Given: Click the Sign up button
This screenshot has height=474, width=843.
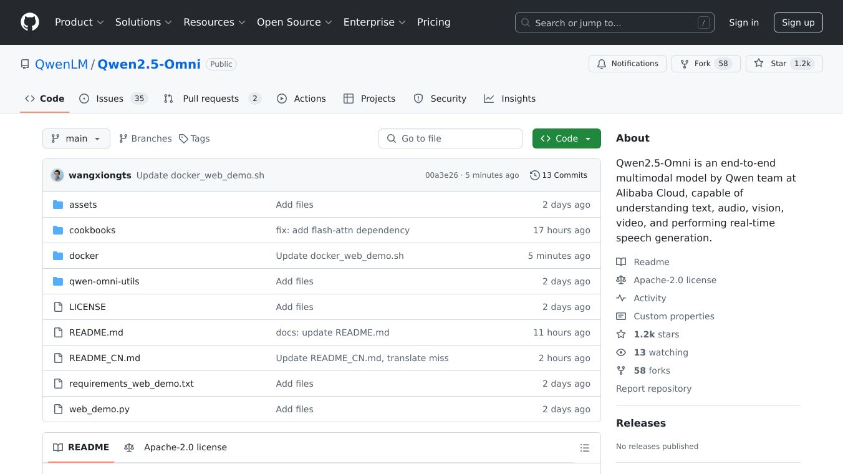Looking at the screenshot, I should pos(798,22).
